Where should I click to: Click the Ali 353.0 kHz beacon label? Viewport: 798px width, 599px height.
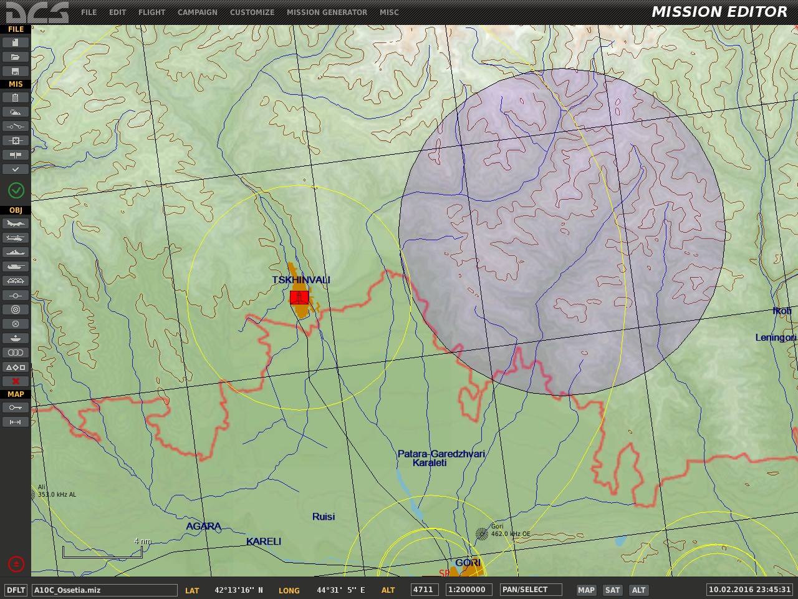[x=57, y=491]
